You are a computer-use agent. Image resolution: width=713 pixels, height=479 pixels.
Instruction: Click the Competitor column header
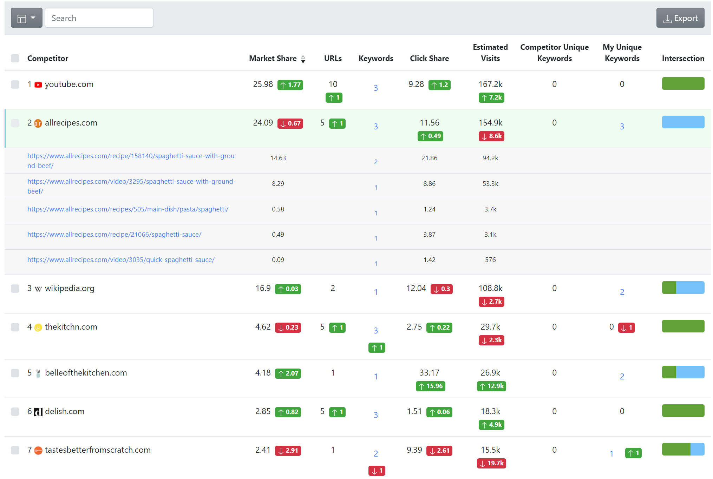pyautogui.click(x=48, y=58)
